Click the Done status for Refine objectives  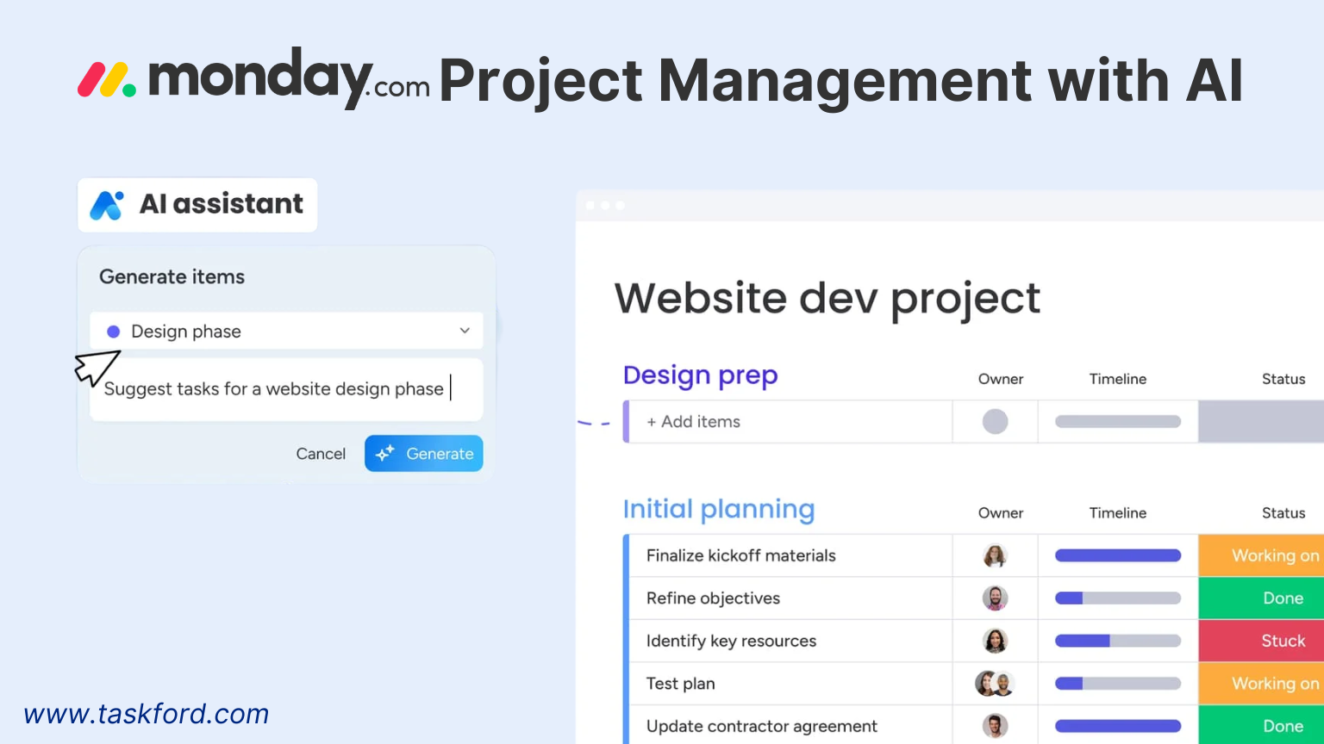click(1283, 598)
